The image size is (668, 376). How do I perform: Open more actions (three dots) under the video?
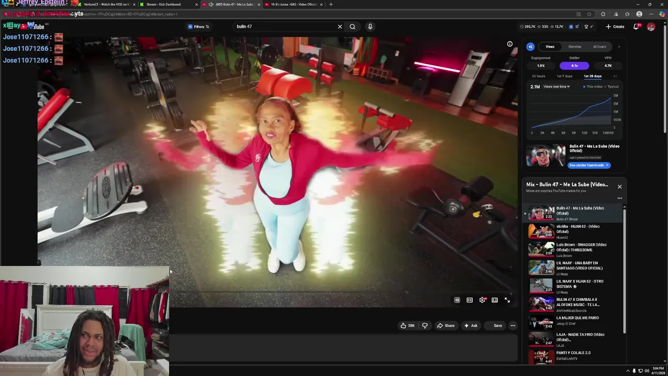coord(513,326)
